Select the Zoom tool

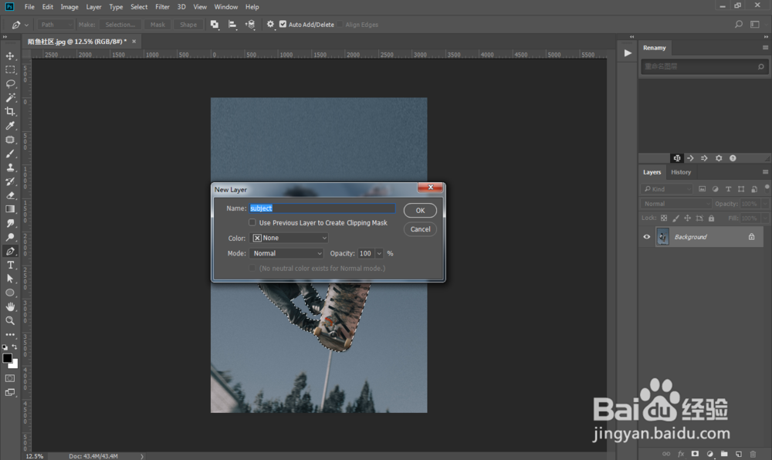pyautogui.click(x=10, y=320)
